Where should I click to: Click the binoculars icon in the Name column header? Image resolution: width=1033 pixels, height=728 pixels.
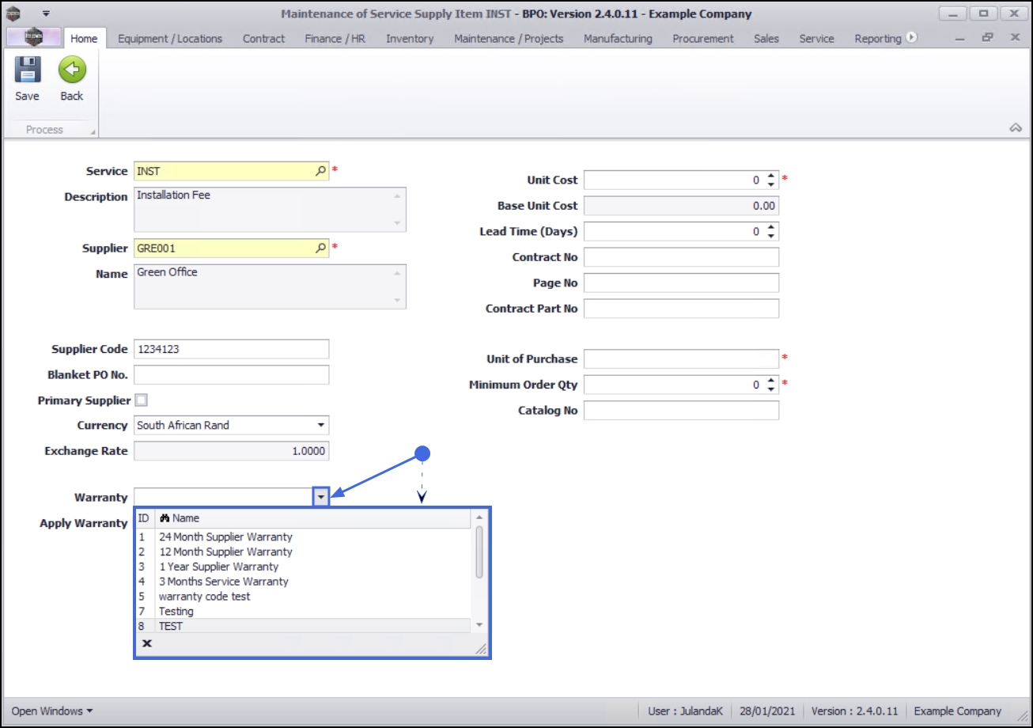click(165, 518)
